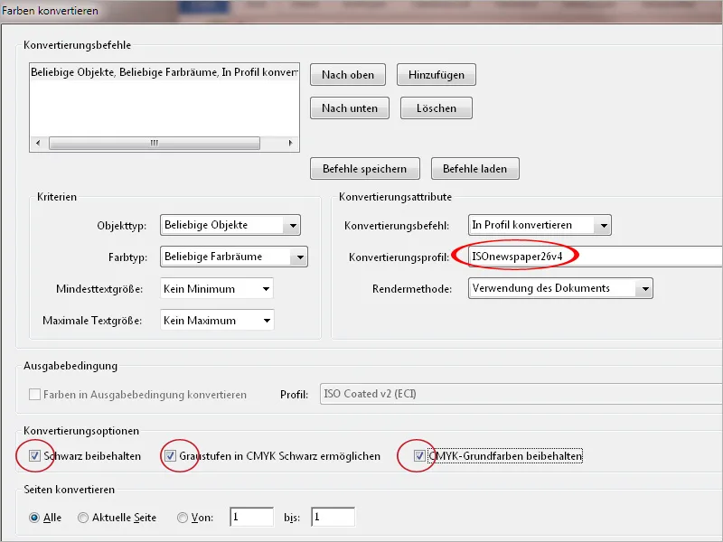Toggle Farben in Ausgabebedingung konvertieren checkbox
Screen dimensions: 723x542
[x=34, y=394]
